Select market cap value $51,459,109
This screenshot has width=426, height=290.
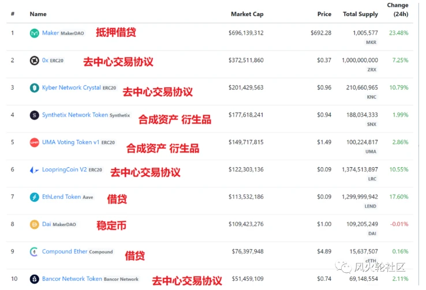[x=248, y=278]
